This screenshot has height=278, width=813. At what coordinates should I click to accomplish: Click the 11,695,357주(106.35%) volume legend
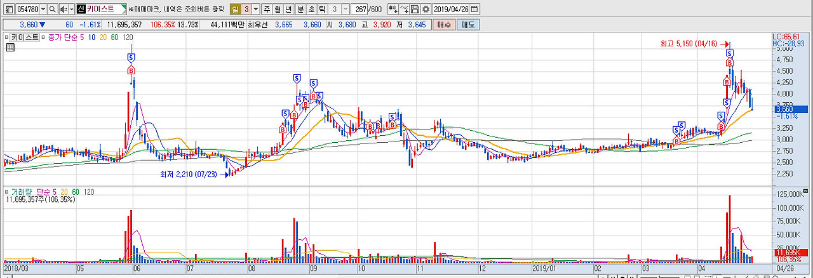(40, 199)
